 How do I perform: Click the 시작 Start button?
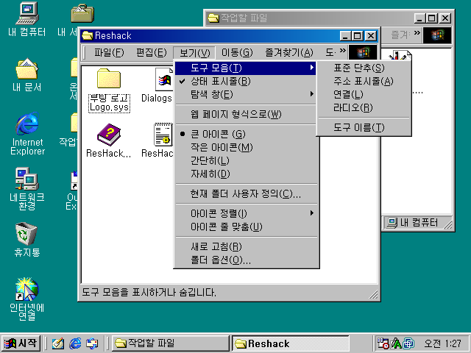pyautogui.click(x=21, y=343)
